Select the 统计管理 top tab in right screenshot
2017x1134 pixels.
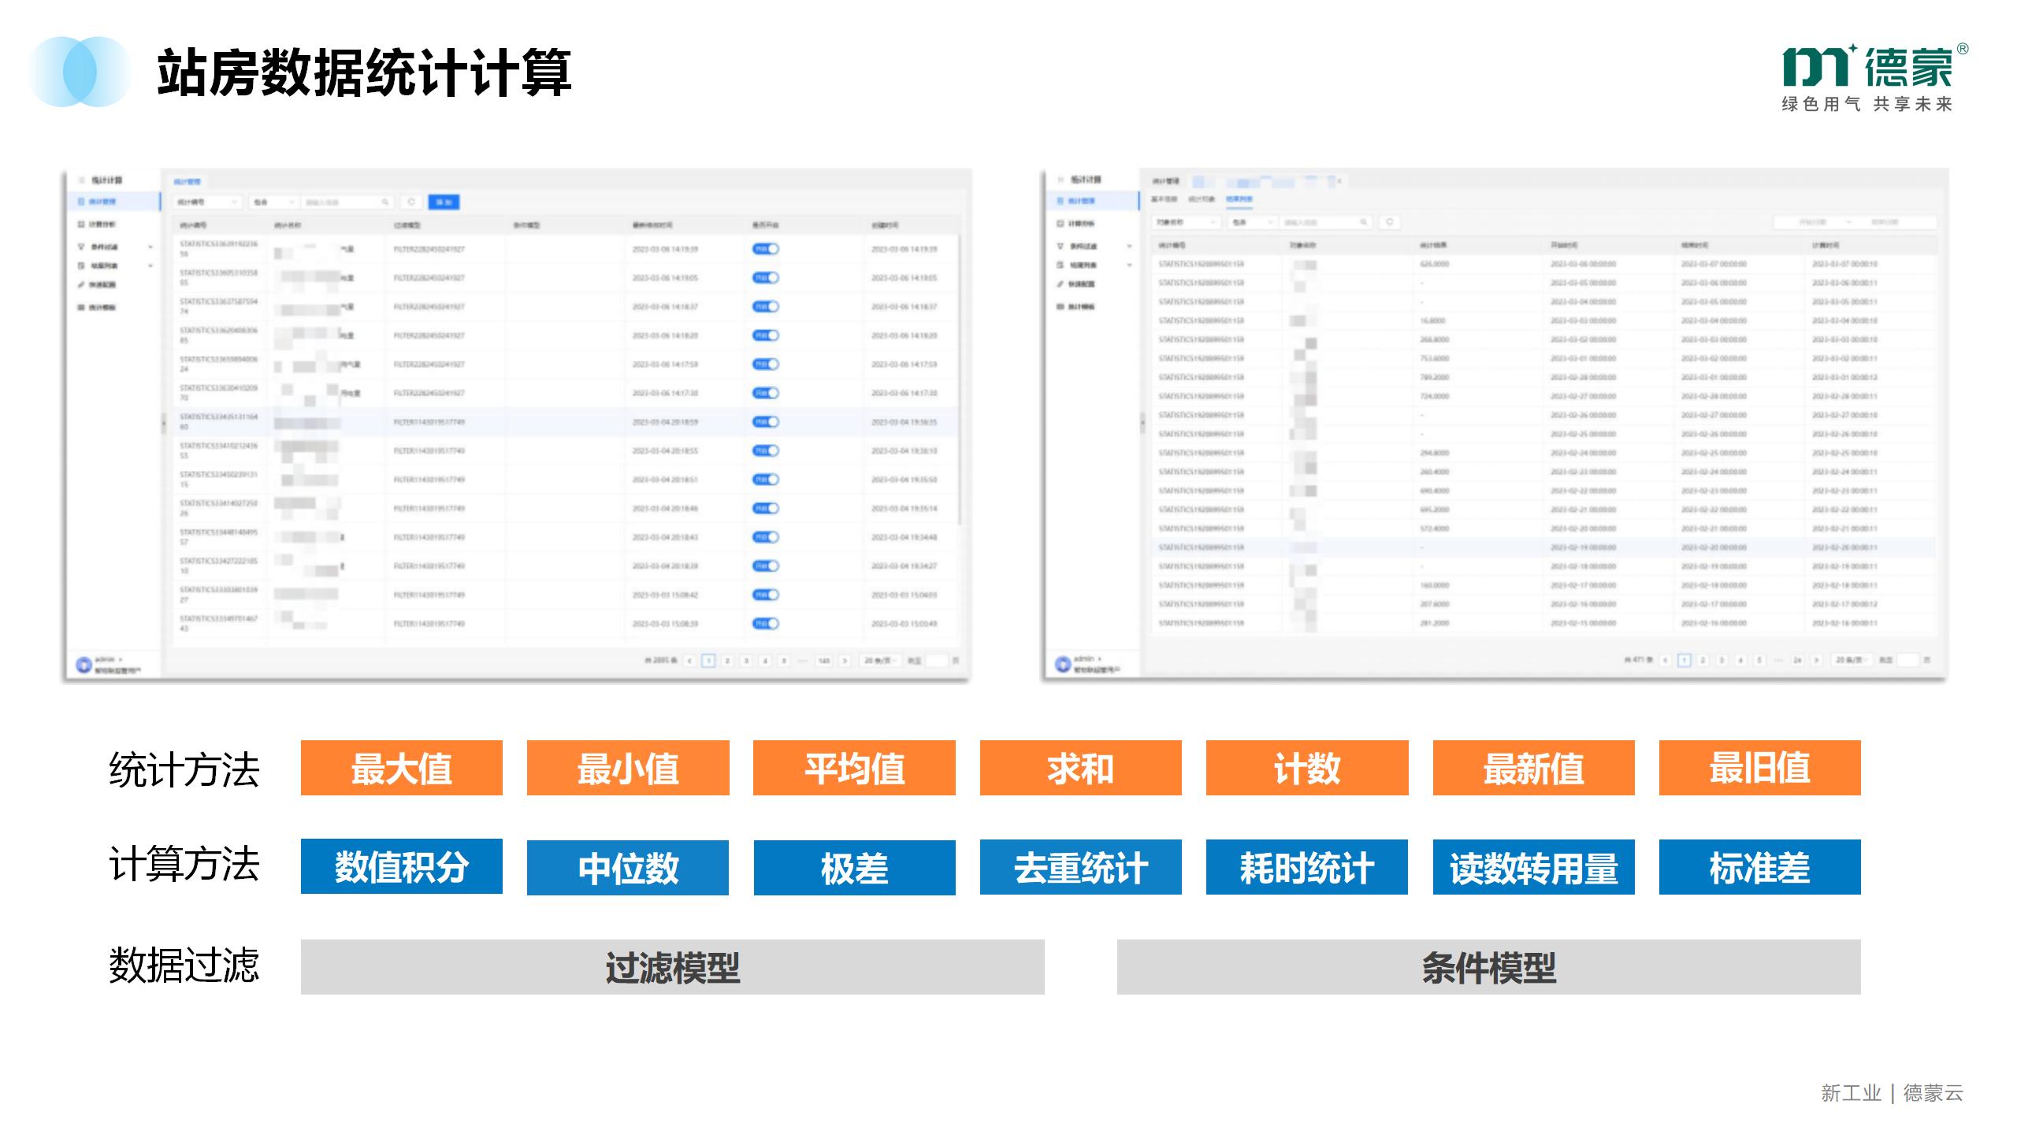(1166, 181)
